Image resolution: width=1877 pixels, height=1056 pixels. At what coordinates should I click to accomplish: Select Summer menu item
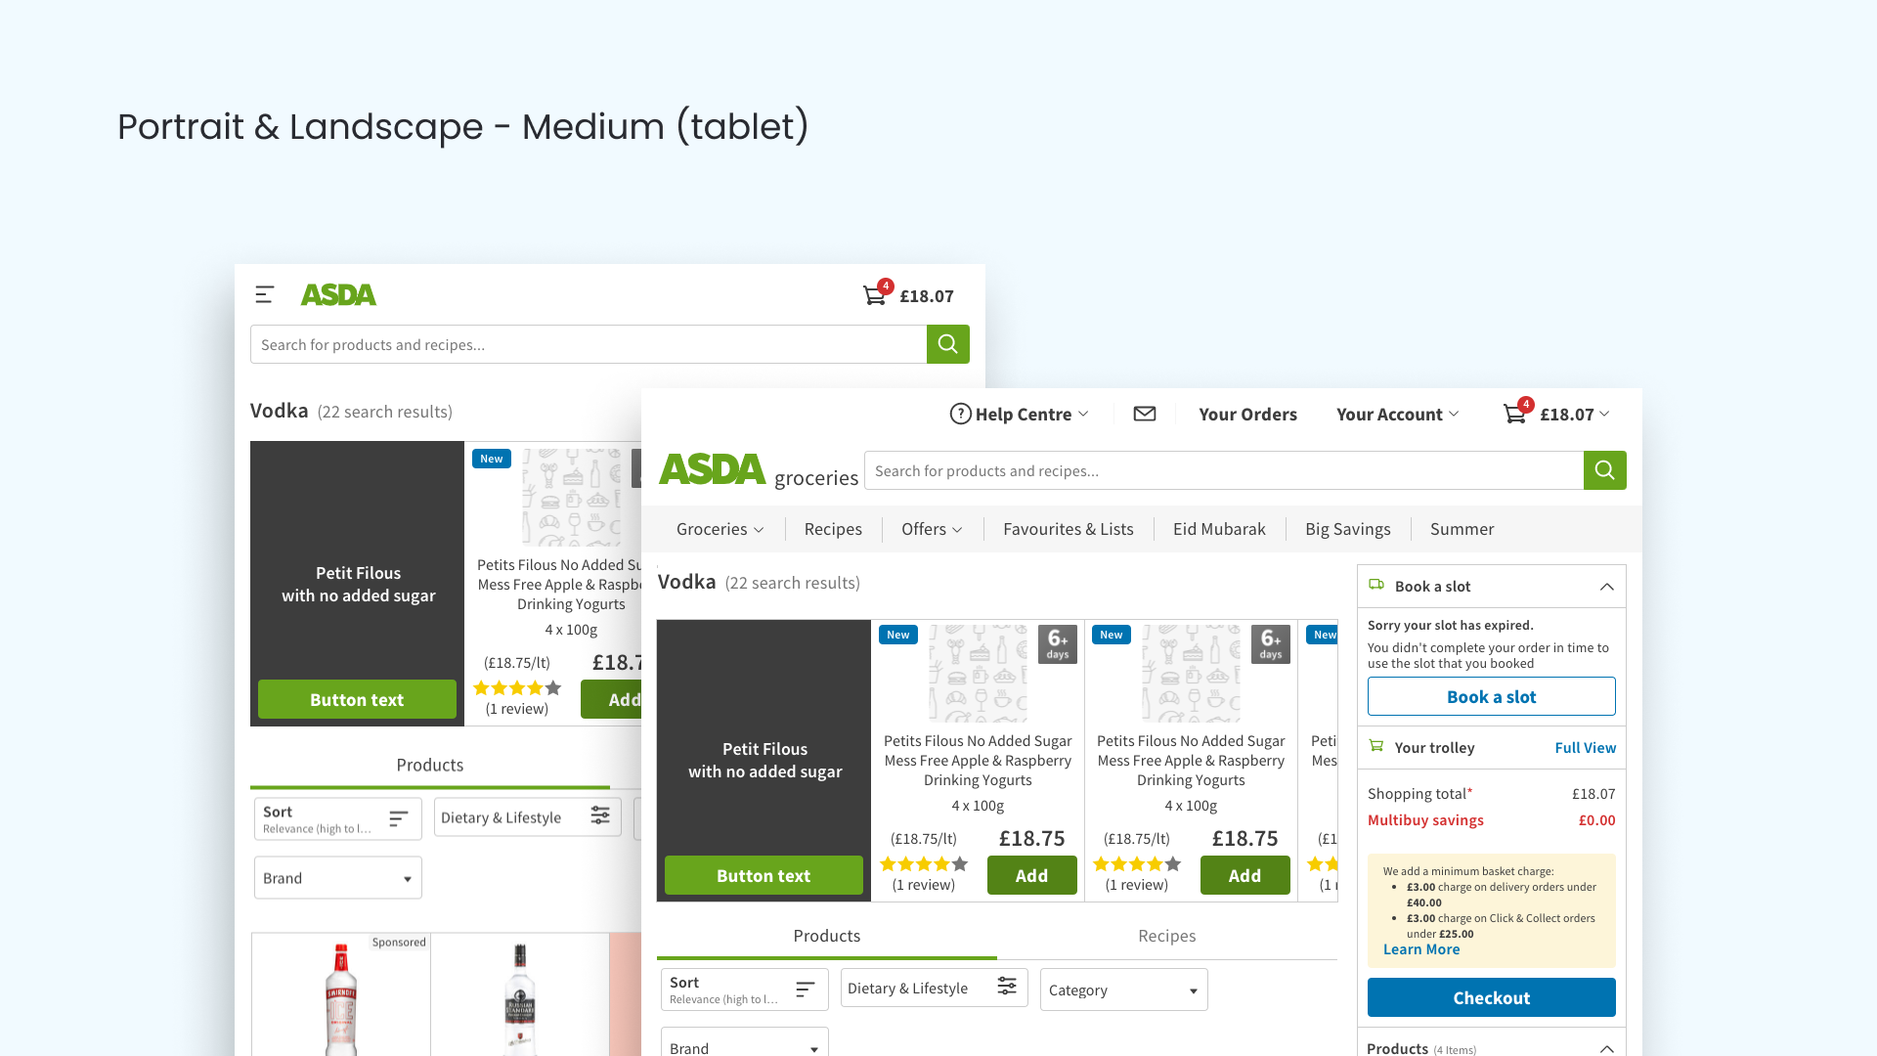1462,529
